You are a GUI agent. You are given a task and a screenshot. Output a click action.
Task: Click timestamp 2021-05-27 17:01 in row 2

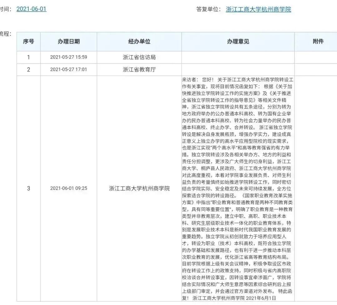[x=69, y=70]
